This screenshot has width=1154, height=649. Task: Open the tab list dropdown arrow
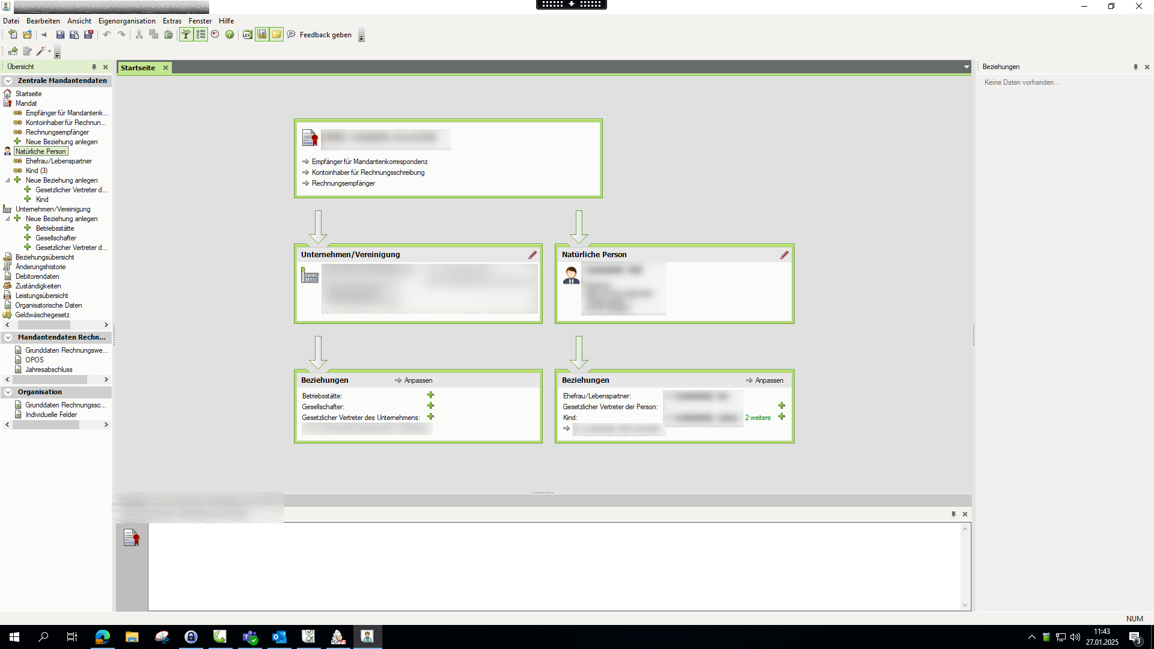966,67
